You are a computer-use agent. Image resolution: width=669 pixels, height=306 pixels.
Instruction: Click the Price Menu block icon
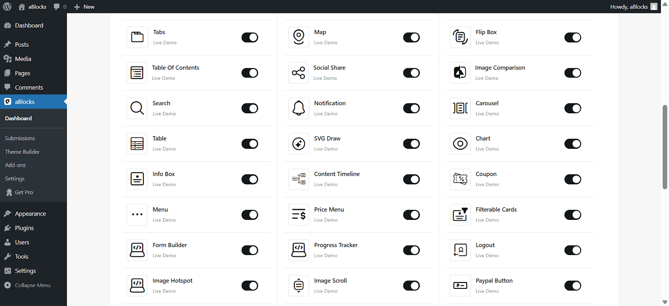pos(299,215)
